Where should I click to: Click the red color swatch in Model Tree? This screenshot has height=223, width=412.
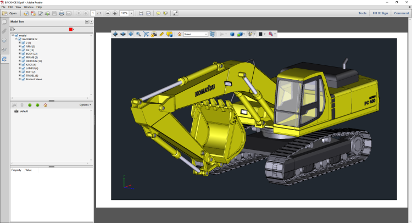pyautogui.click(x=70, y=29)
